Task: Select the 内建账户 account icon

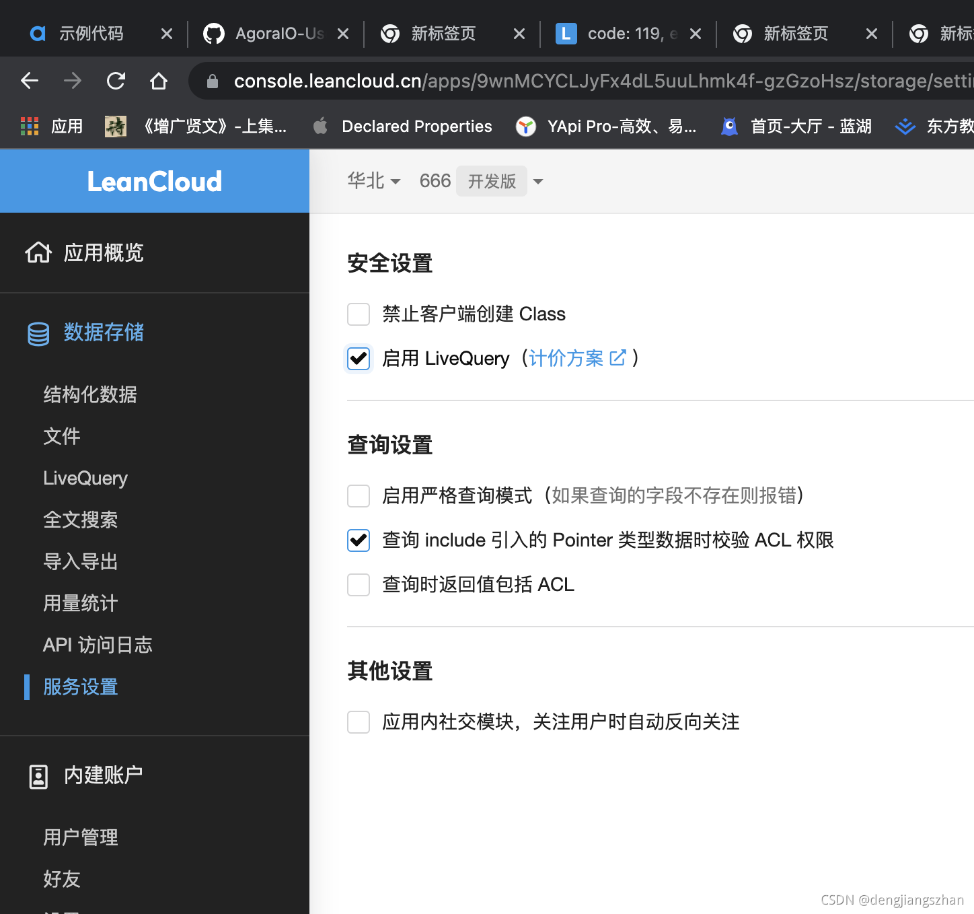Action: pos(38,775)
